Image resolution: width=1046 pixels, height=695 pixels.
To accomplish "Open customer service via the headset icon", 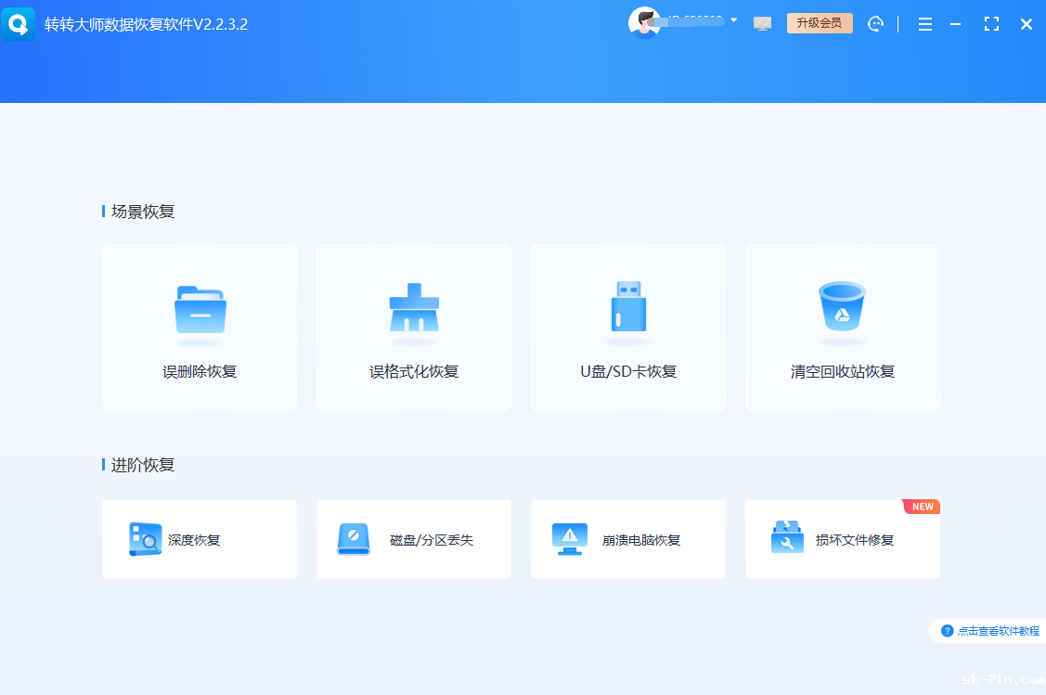I will click(875, 23).
